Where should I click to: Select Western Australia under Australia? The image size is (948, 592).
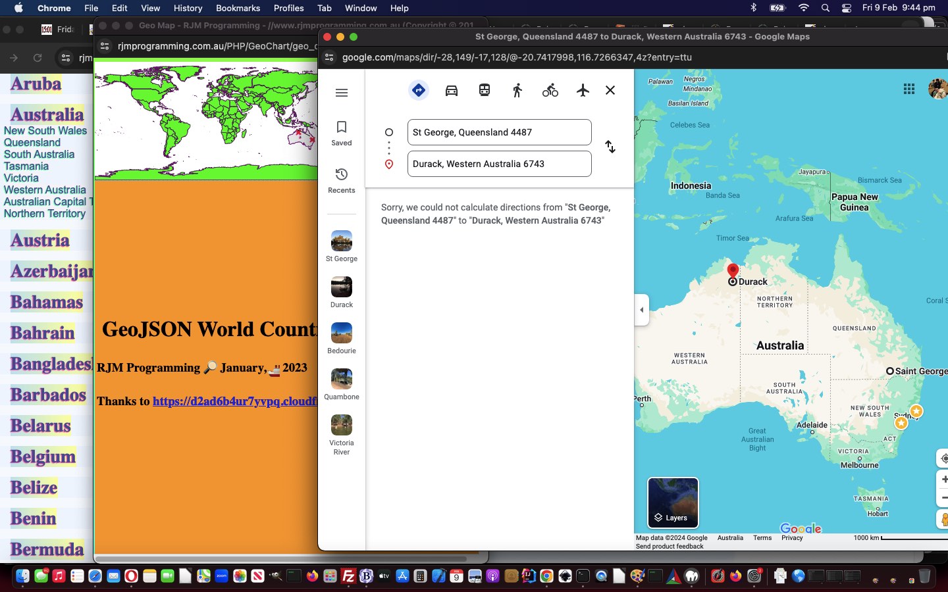click(x=45, y=190)
